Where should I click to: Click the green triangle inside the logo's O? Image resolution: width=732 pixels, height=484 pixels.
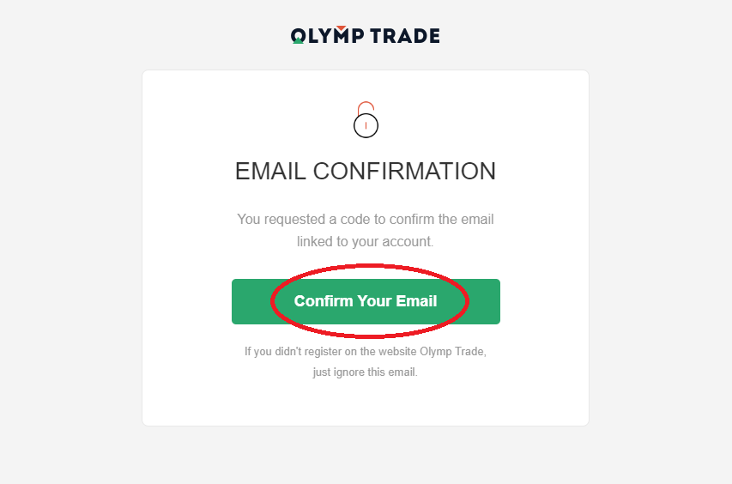pyautogui.click(x=298, y=40)
